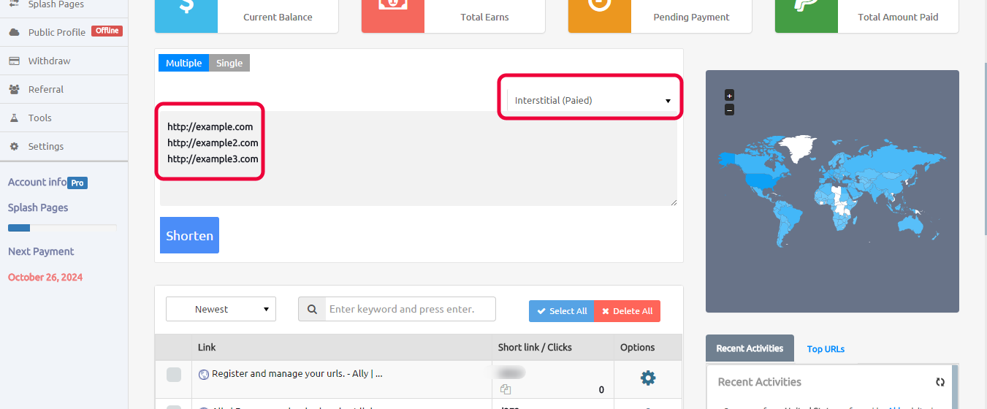Viewport: 987px width, 409px height.
Task: Open the Top URLs tab
Action: (826, 349)
